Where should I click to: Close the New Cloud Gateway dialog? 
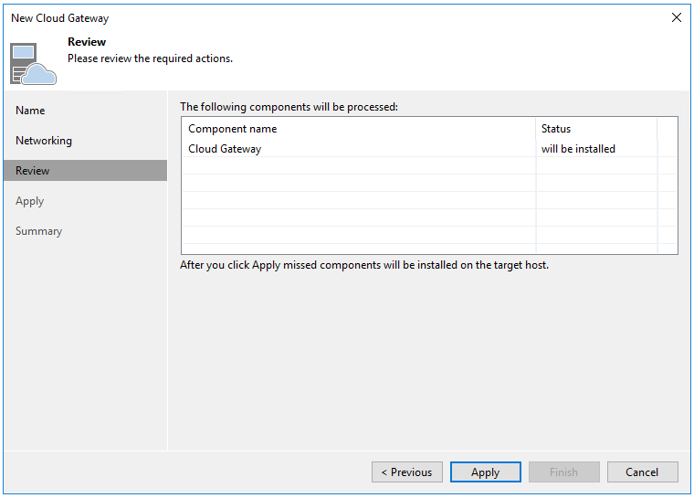(676, 17)
